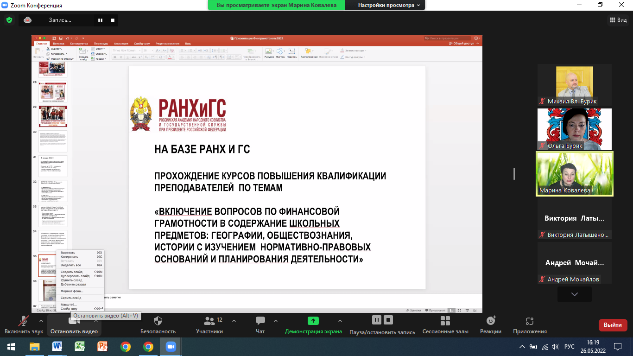Click the Надпись text box icon

292,53
